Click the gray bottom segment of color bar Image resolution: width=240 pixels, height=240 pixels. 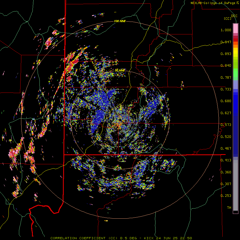(235, 185)
